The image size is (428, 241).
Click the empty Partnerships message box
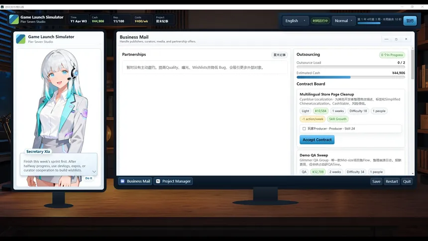point(205,68)
